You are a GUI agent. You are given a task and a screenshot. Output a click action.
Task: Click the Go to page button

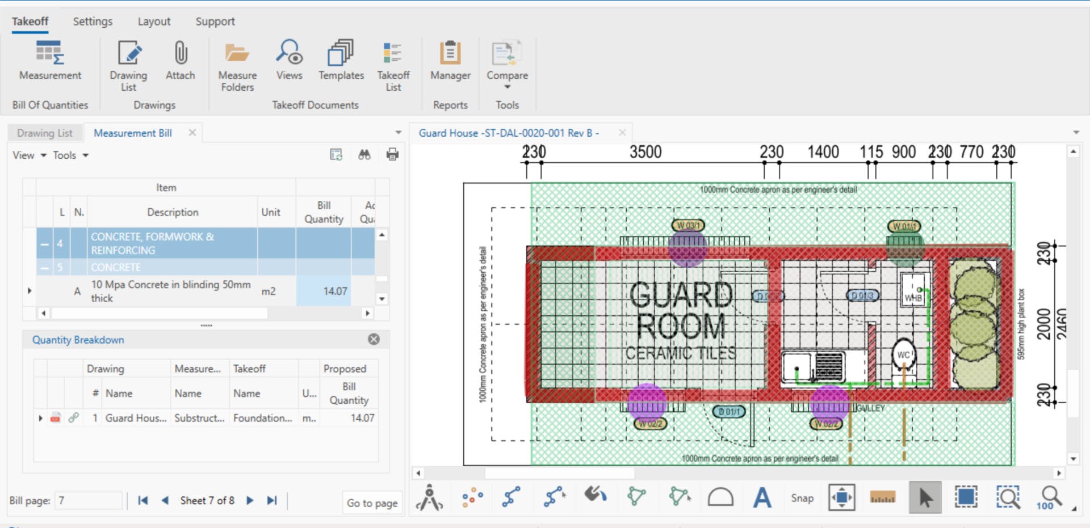tap(372, 502)
